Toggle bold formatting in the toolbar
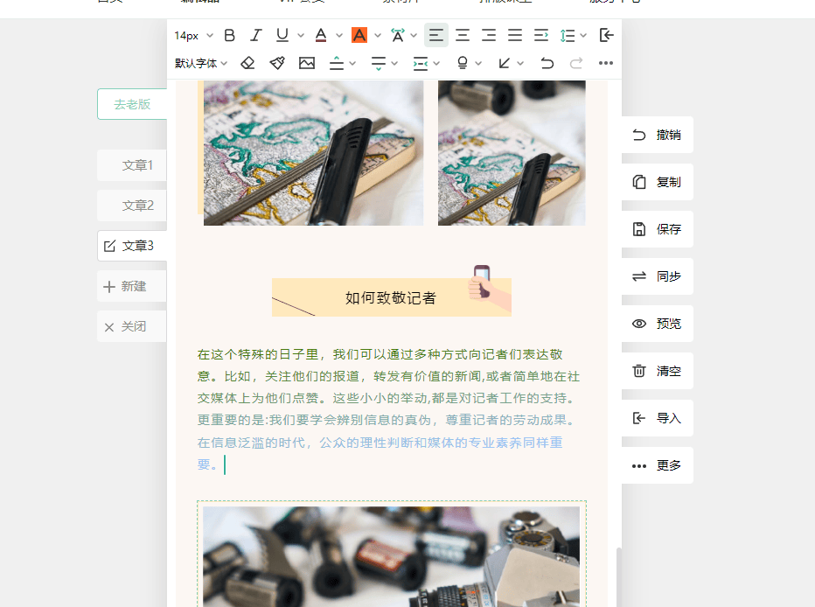The height and width of the screenshot is (607, 815). (x=230, y=35)
